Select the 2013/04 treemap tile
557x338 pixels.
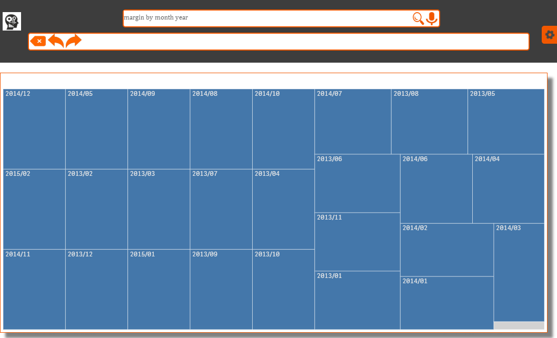tap(283, 210)
